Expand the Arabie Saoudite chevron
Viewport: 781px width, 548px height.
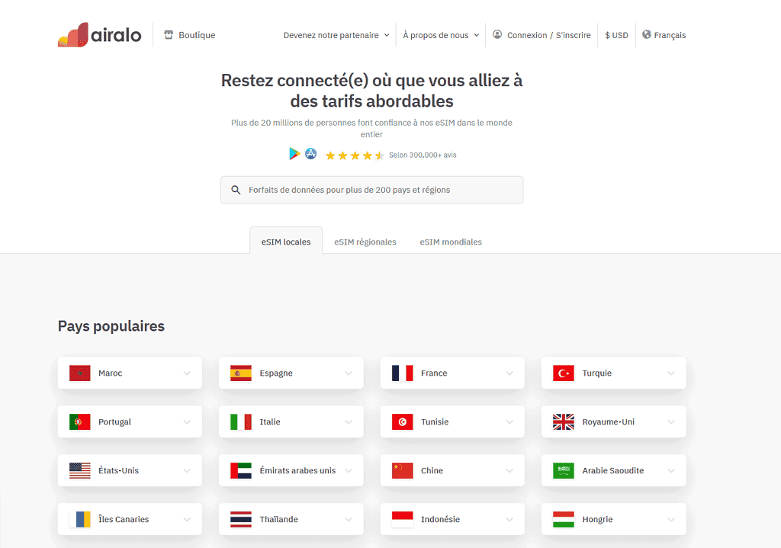pos(671,471)
